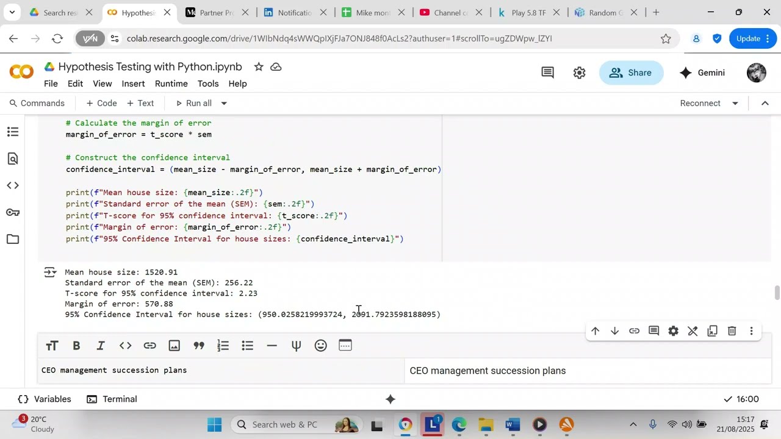Click Run all button
This screenshot has width=781, height=439.
193,103
